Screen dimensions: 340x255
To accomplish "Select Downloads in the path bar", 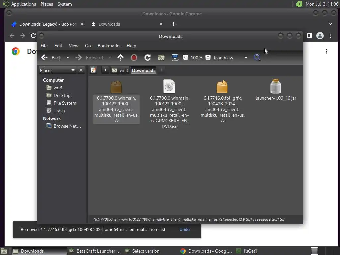I will (144, 70).
